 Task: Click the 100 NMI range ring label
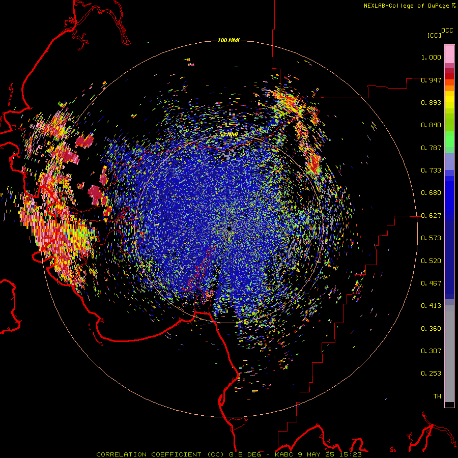(228, 40)
